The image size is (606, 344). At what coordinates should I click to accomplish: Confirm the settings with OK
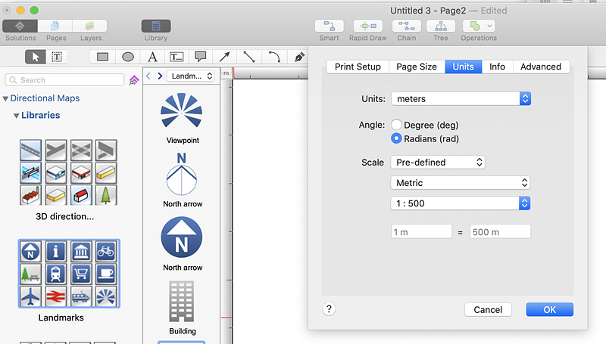(550, 310)
